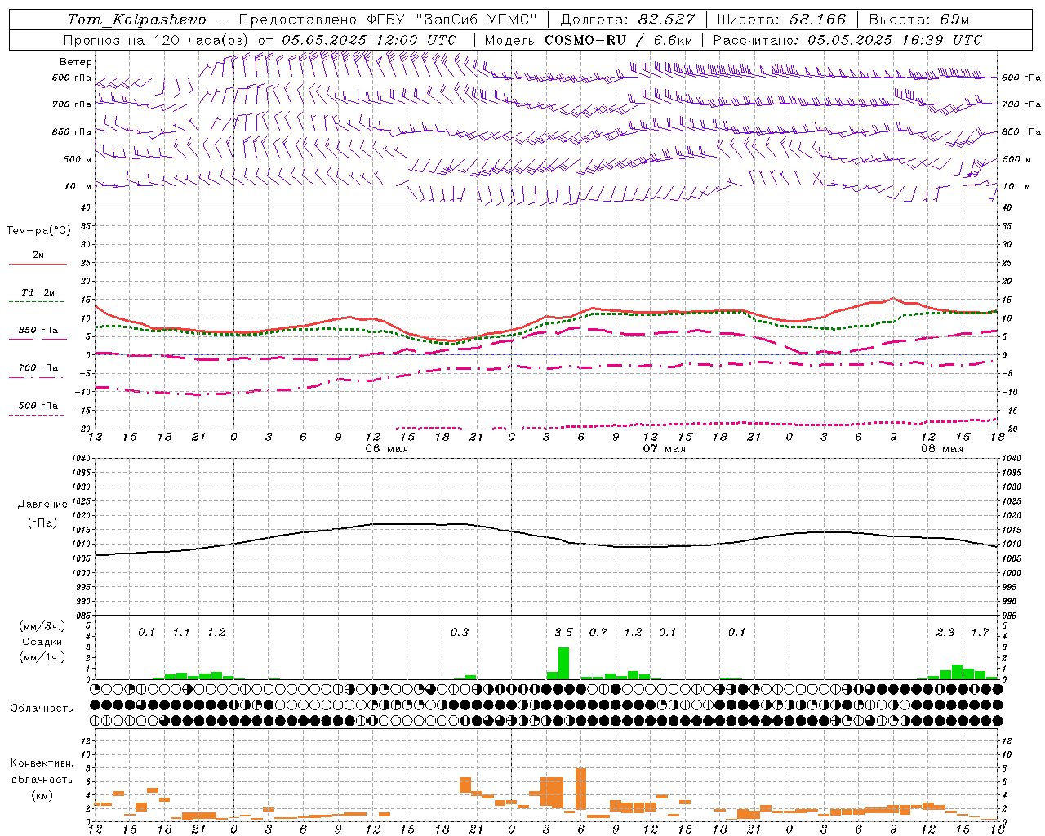Click the (мм/1ч.) precipitation unit label
Screen dimensions: 1045x836
point(42,657)
